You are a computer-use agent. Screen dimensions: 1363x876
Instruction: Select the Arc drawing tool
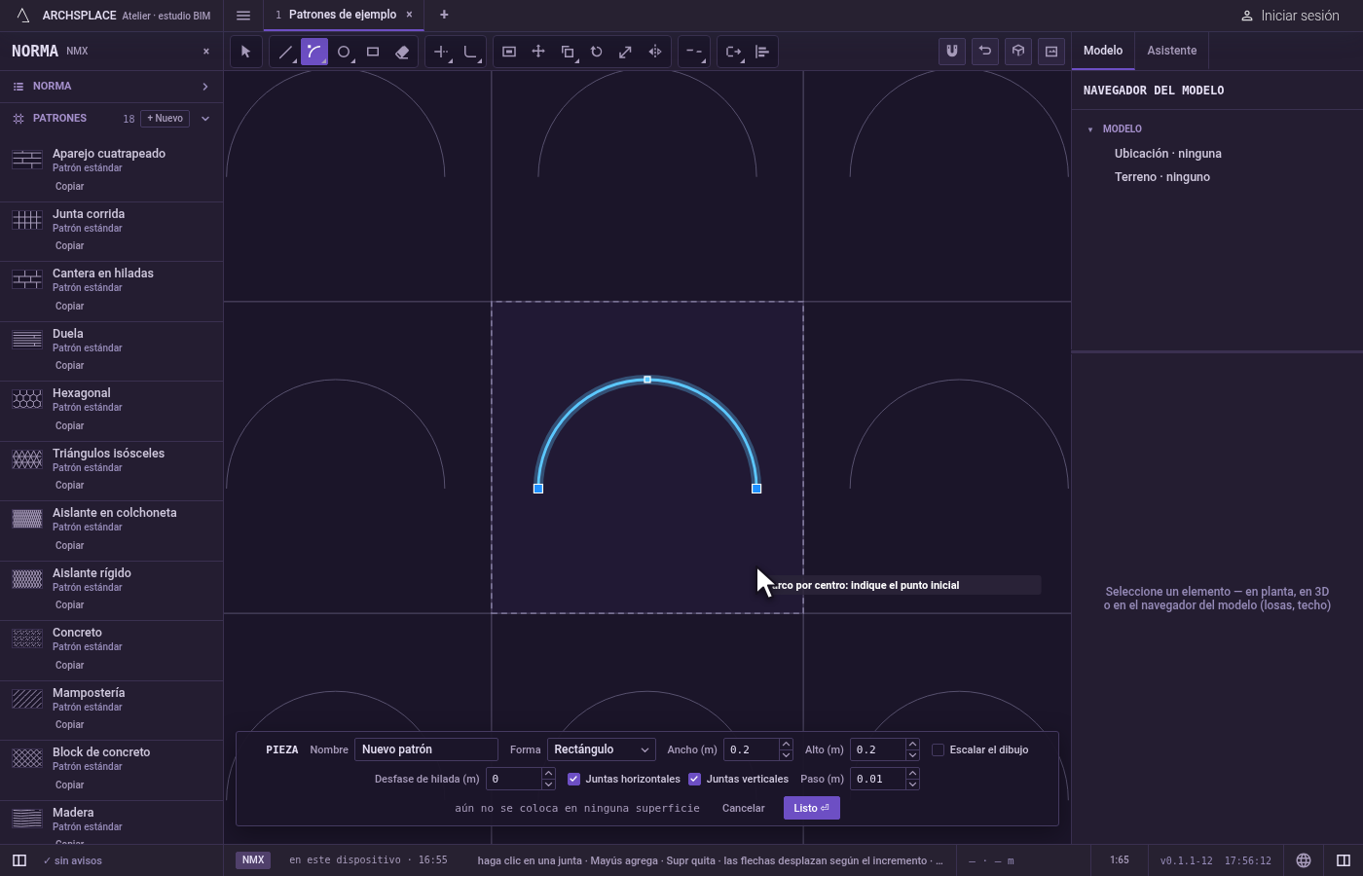pyautogui.click(x=313, y=52)
